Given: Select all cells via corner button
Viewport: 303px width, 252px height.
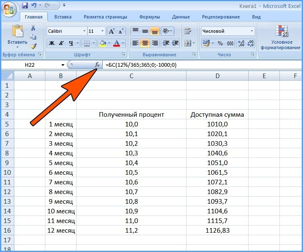Looking at the screenshot, I should pyautogui.click(x=8, y=76).
